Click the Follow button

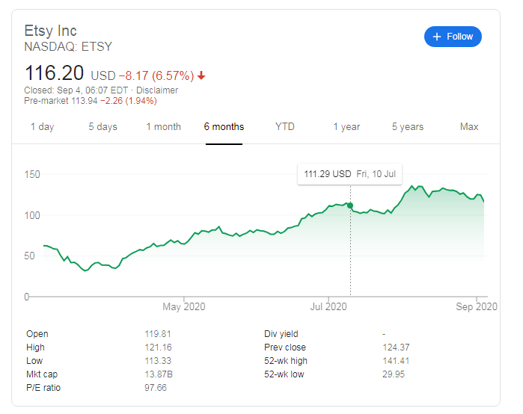tap(453, 37)
